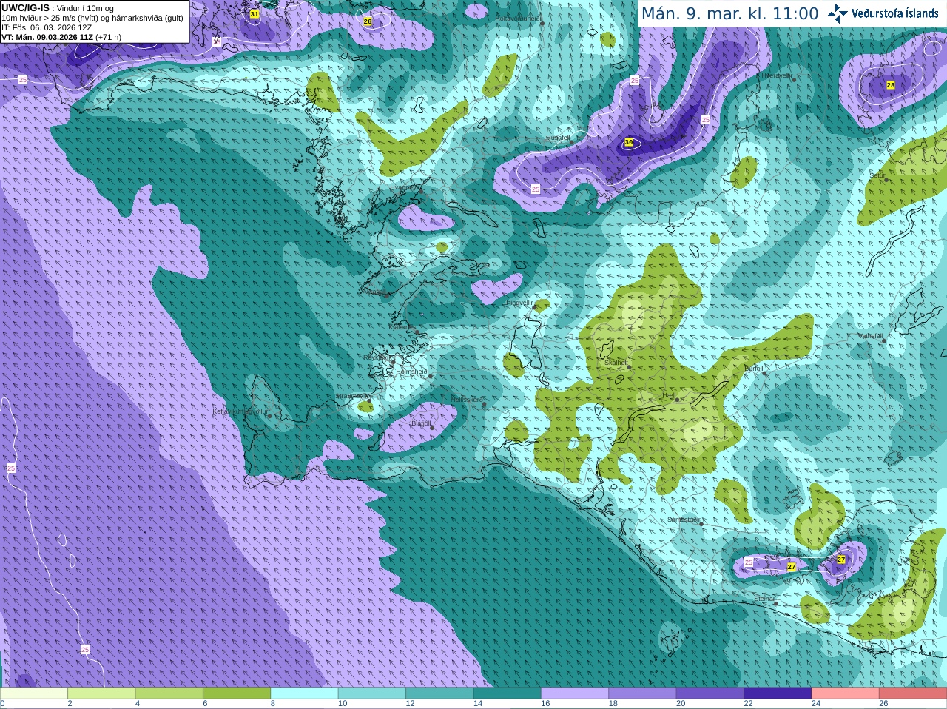The width and height of the screenshot is (947, 709).
Task: Click the violet 20–22 m/s legend swatch
Action: coord(710,693)
